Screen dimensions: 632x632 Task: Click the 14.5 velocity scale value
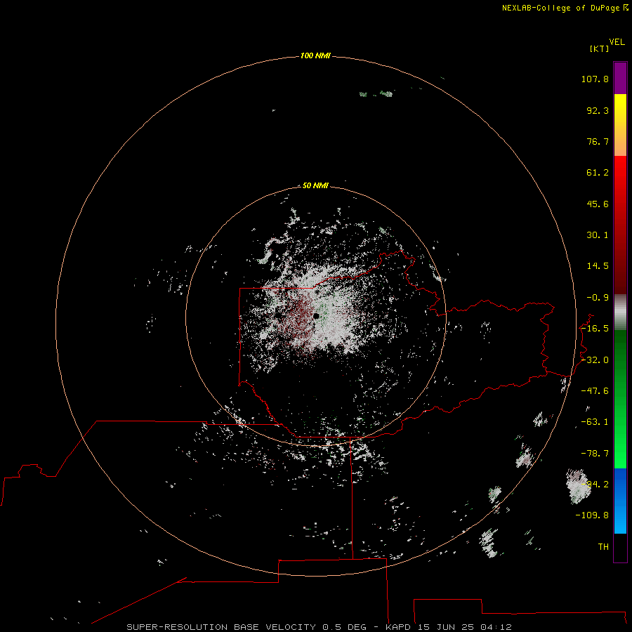pyautogui.click(x=598, y=266)
